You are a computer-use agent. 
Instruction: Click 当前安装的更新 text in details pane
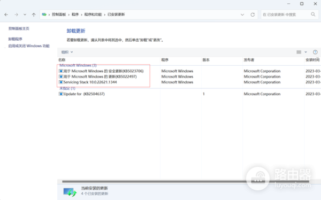point(94,188)
